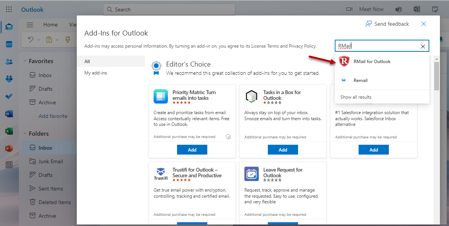449x226 pixels.
Task: Open the Home ribbon tab
Action: [x=50, y=25]
